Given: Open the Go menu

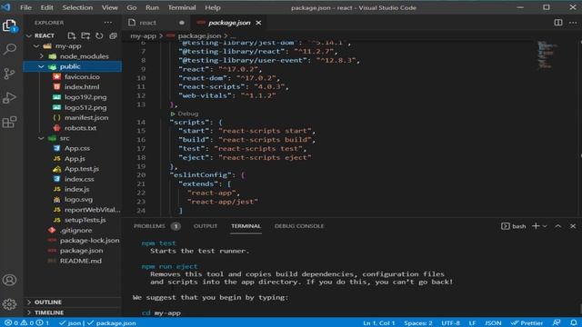Looking at the screenshot, I should coord(132,7).
